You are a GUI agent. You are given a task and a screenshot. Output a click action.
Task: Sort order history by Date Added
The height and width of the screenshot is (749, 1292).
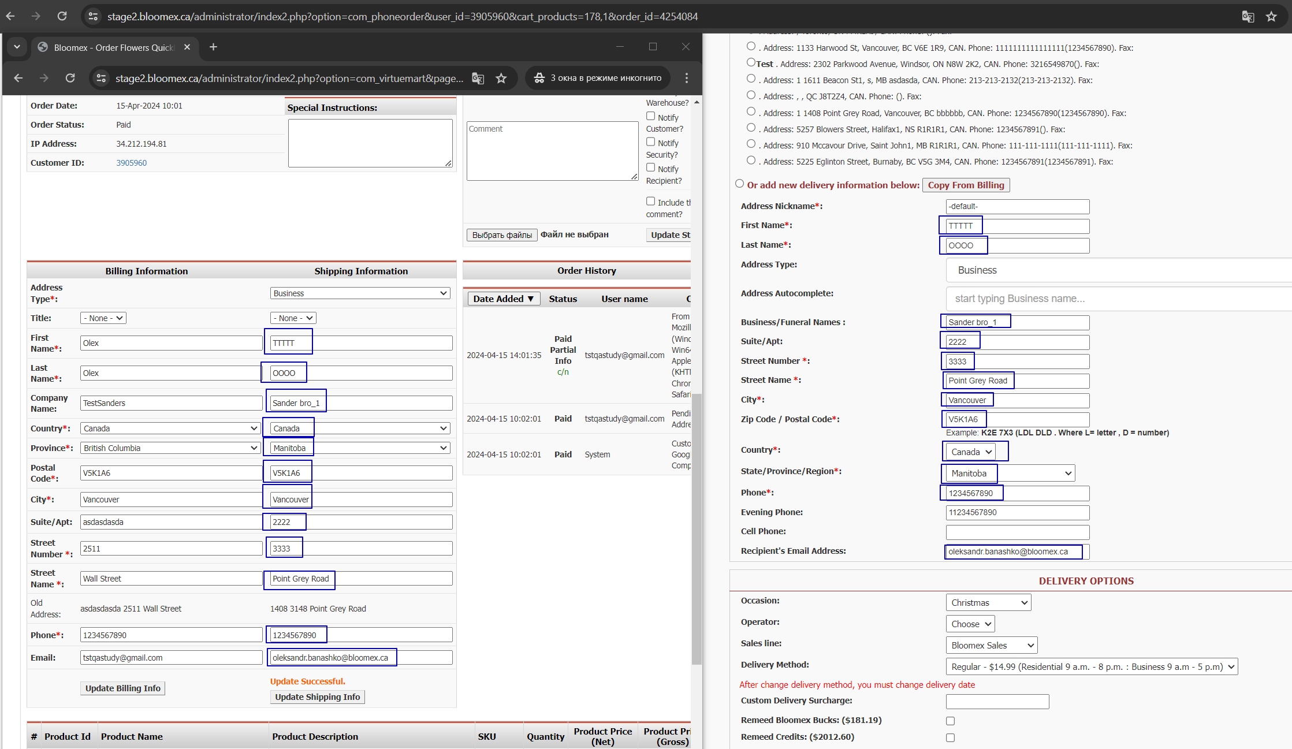coord(504,299)
